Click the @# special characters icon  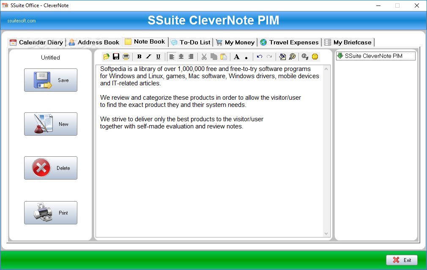point(305,57)
